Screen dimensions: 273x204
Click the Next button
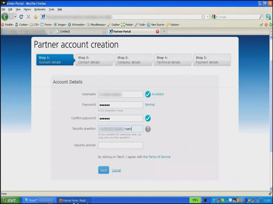(x=104, y=170)
